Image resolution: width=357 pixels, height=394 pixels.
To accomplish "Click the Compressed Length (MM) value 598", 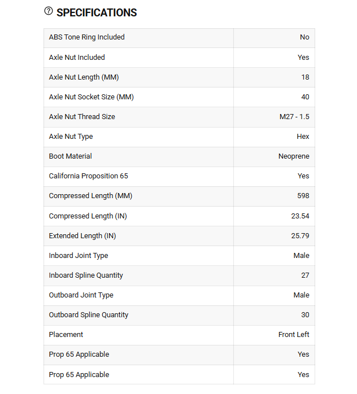I will click(x=303, y=196).
